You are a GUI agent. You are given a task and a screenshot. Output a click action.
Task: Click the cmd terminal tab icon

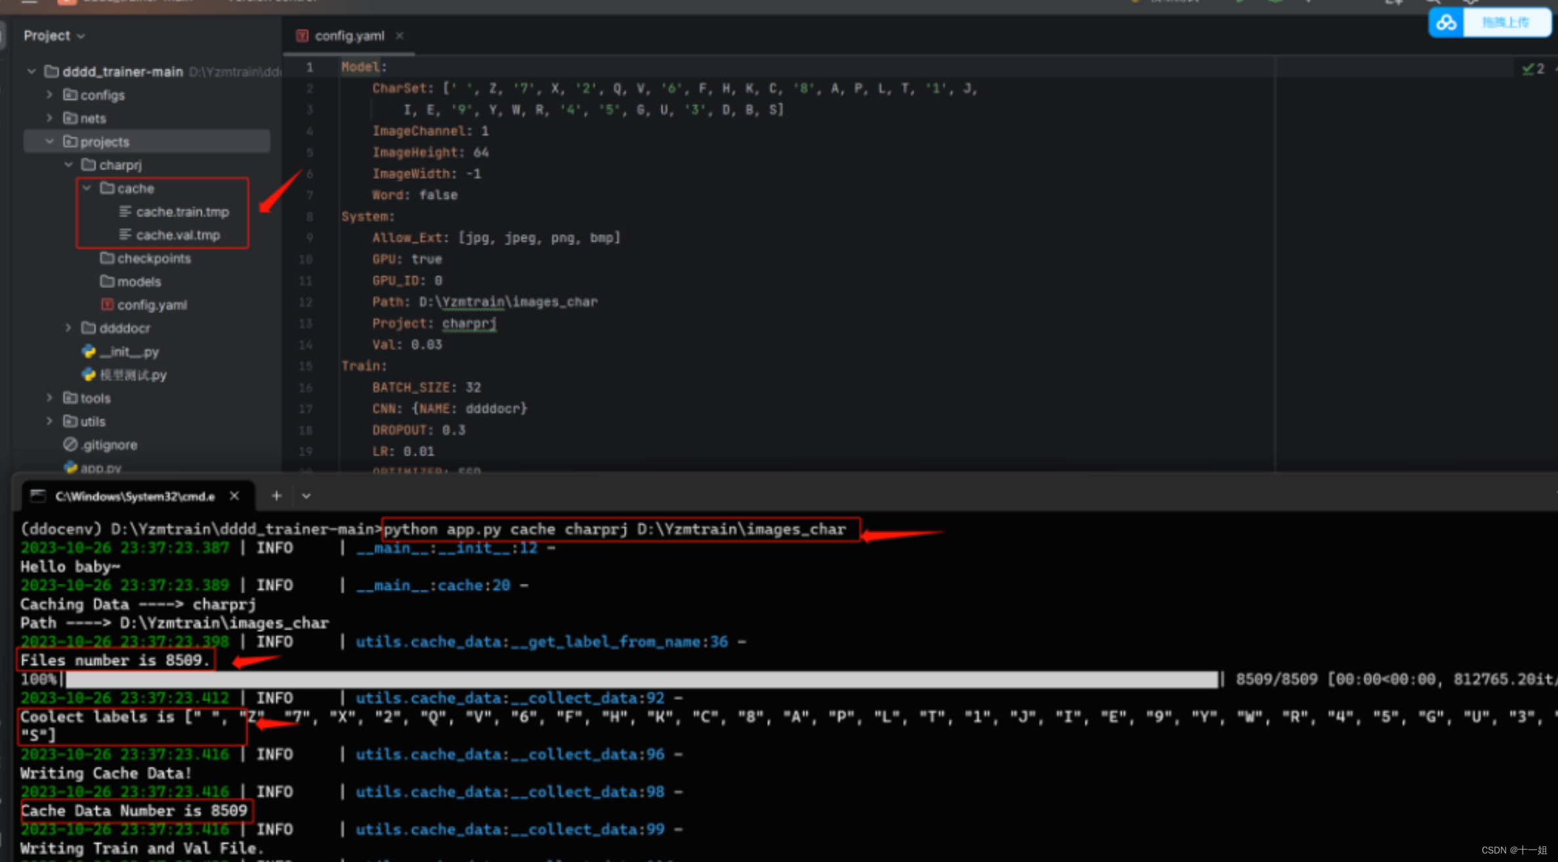click(x=38, y=496)
